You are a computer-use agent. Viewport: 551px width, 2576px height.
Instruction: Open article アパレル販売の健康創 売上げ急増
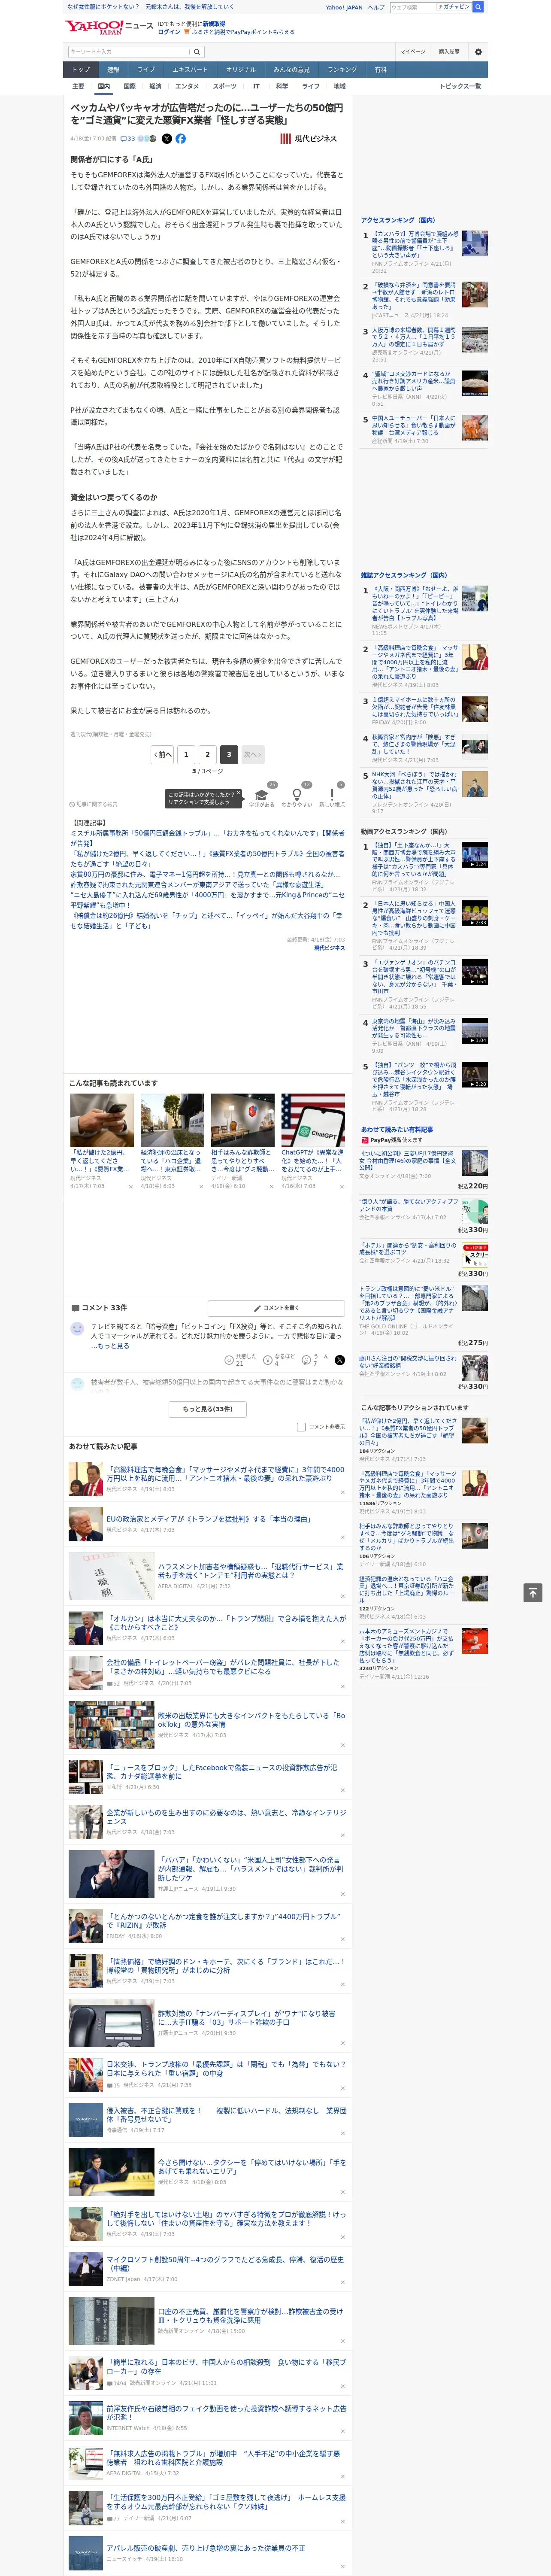point(206,2548)
